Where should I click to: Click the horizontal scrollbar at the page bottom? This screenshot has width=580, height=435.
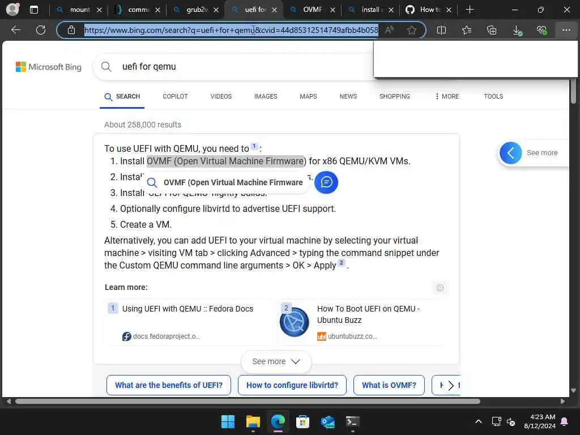click(x=248, y=402)
